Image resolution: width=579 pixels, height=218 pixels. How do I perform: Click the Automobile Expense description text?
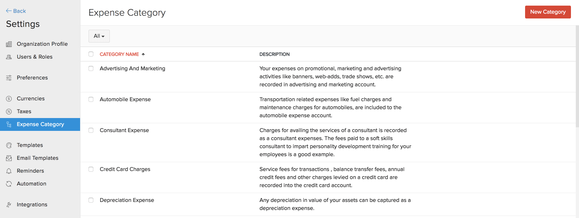(x=330, y=108)
